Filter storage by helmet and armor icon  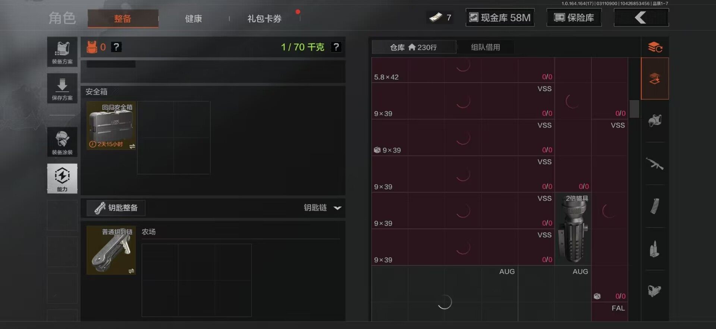point(655,121)
